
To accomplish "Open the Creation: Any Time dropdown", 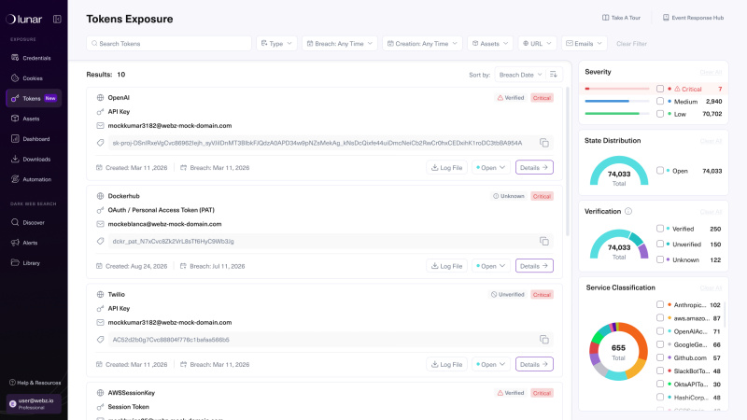I will point(422,43).
